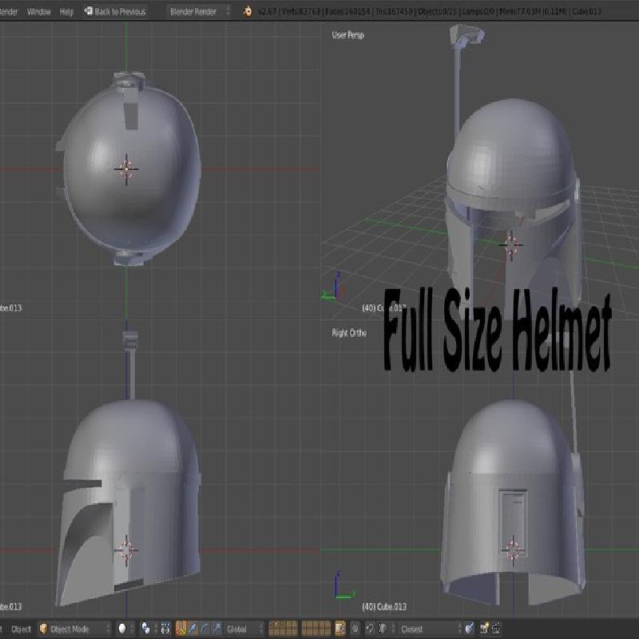Toggle the proportional editing circle icon
639x639 pixels.
pos(355,629)
